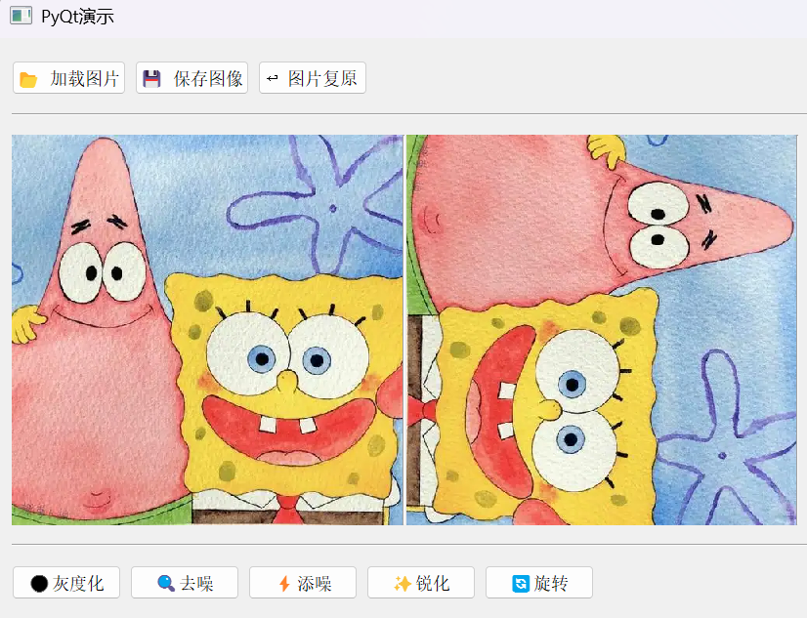Click the lightning bolt icon on 添噪

tap(284, 584)
